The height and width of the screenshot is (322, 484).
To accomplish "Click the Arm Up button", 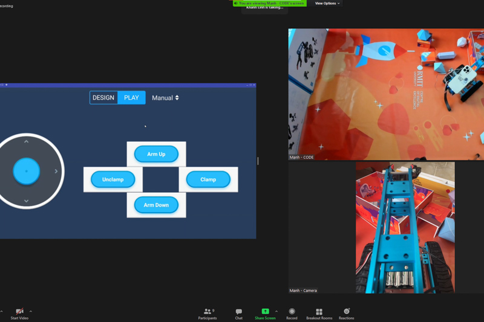I will [156, 154].
